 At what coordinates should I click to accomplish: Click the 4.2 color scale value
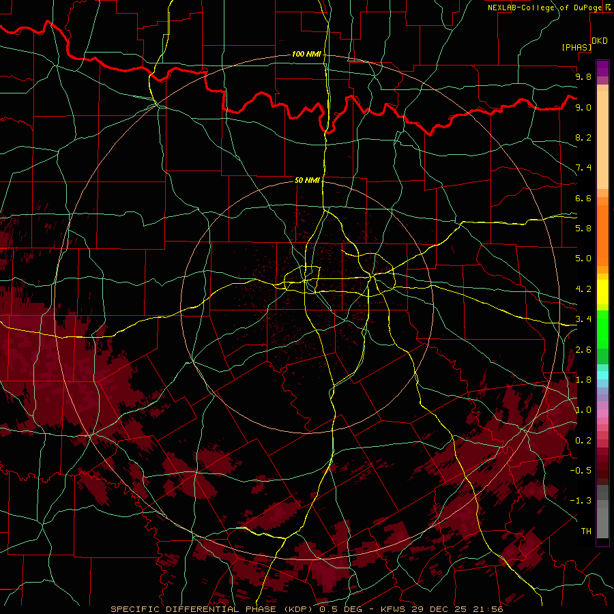tap(583, 289)
